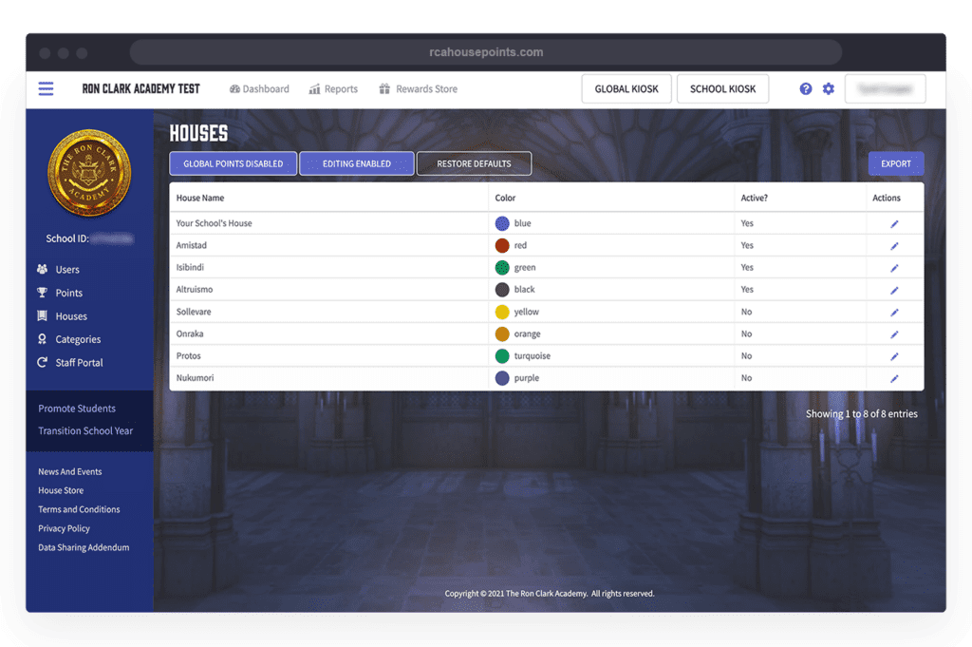
Task: Select the Users icon in the sidebar
Action: 44,269
